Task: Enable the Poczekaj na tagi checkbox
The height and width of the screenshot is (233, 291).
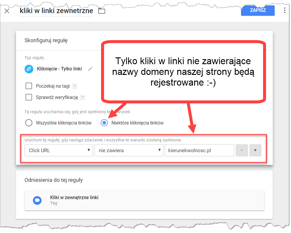Action: pyautogui.click(x=29, y=86)
